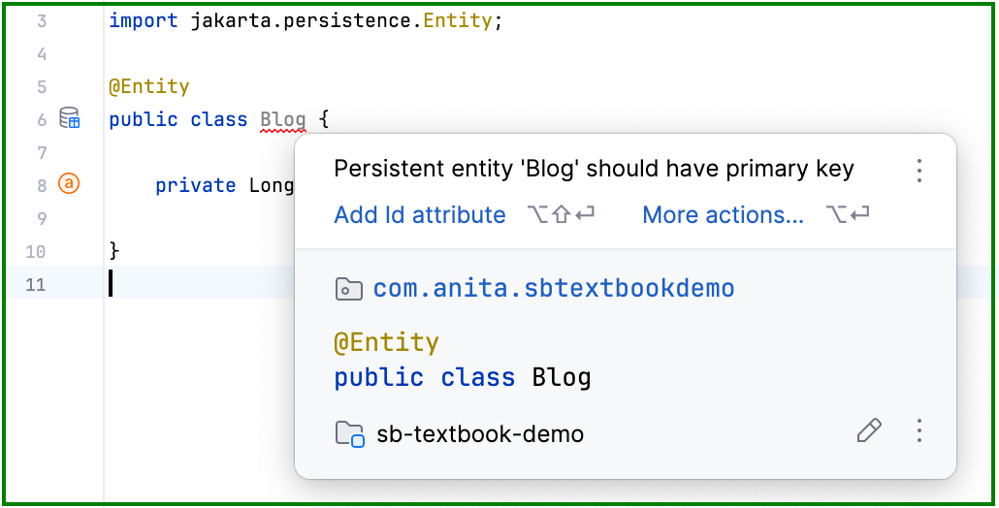Click the orange attribute gutter icon
Viewport: 999px width, 508px height.
pos(69,184)
